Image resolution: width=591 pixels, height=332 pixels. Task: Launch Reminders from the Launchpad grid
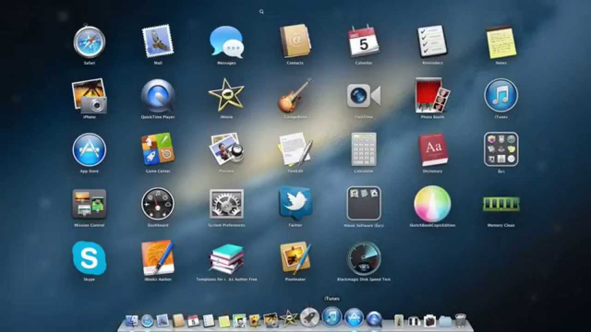432,41
